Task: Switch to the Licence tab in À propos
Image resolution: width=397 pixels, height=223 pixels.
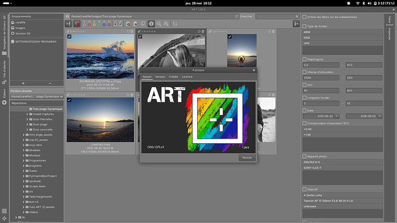Action: tap(187, 76)
